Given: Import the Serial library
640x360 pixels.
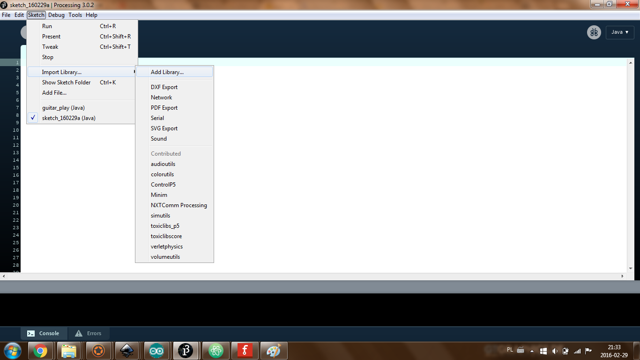Looking at the screenshot, I should click(x=174, y=118).
